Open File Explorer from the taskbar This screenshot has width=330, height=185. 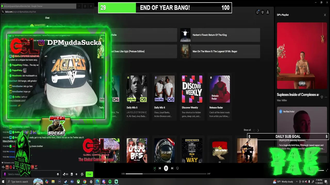[53, 182]
